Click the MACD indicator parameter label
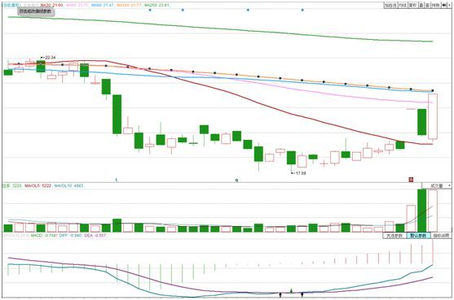Image resolution: width=454 pixels, height=300 pixels. click(x=16, y=236)
